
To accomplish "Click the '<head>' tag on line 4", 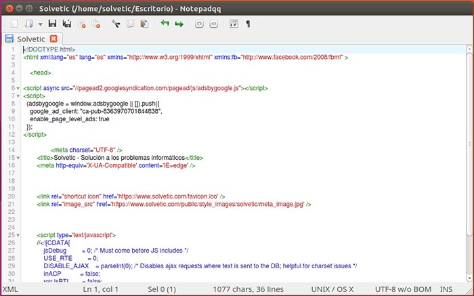I will [41, 72].
